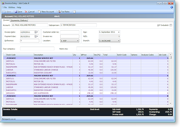This screenshot has height=127, width=180.
Task: Click the Invoice no field
Action: (x=70, y=36)
